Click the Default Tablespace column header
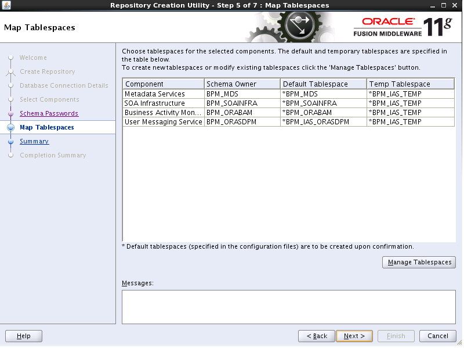464x348 pixels. (x=324, y=84)
